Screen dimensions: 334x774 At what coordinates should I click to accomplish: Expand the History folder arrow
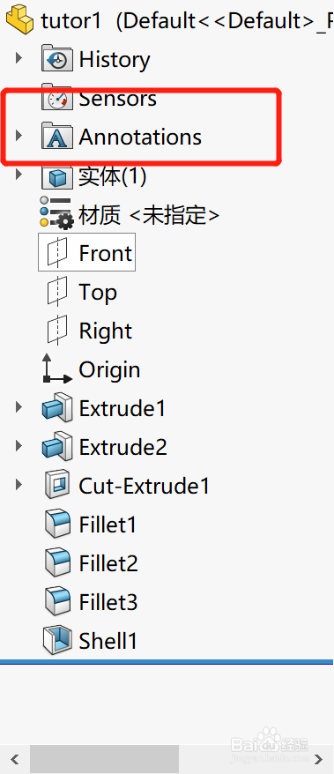pos(19,58)
